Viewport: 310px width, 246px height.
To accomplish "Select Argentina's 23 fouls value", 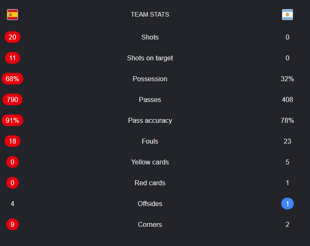I will coord(287,141).
